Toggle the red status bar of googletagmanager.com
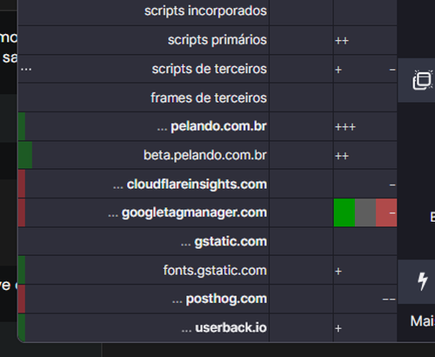 [x=22, y=212]
